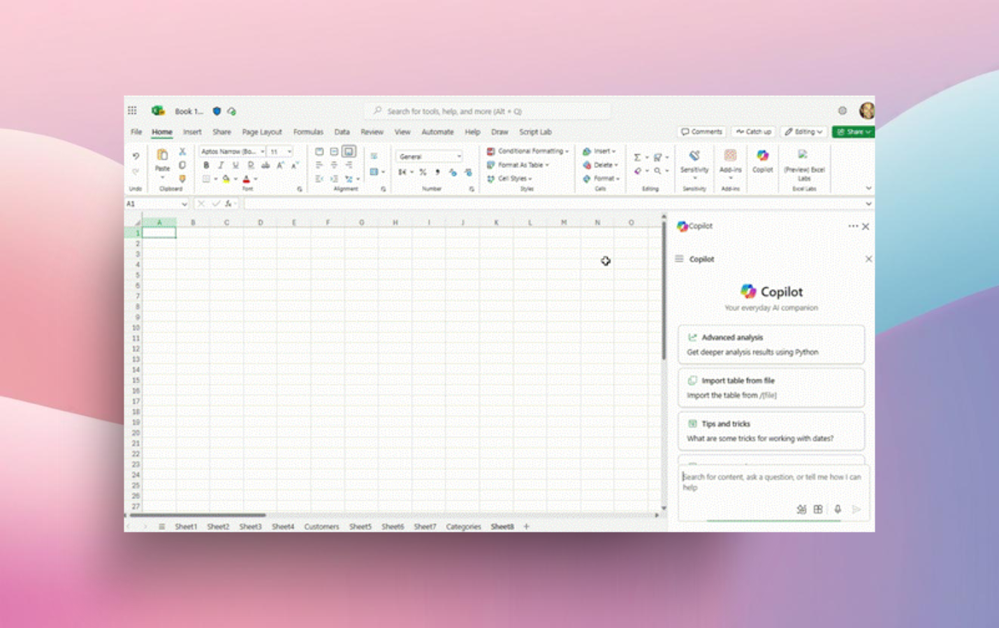Open the app launcher waffle icon

pos(132,111)
